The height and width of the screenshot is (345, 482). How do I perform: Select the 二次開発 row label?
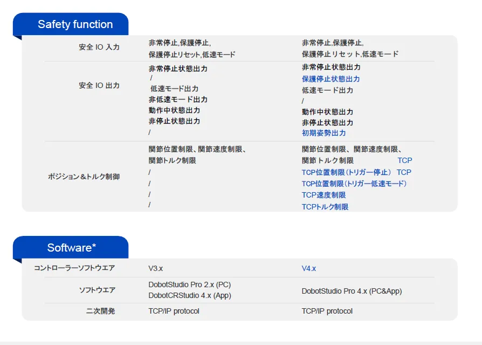point(100,312)
